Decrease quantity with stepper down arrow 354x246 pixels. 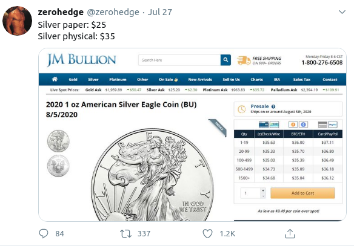point(263,196)
